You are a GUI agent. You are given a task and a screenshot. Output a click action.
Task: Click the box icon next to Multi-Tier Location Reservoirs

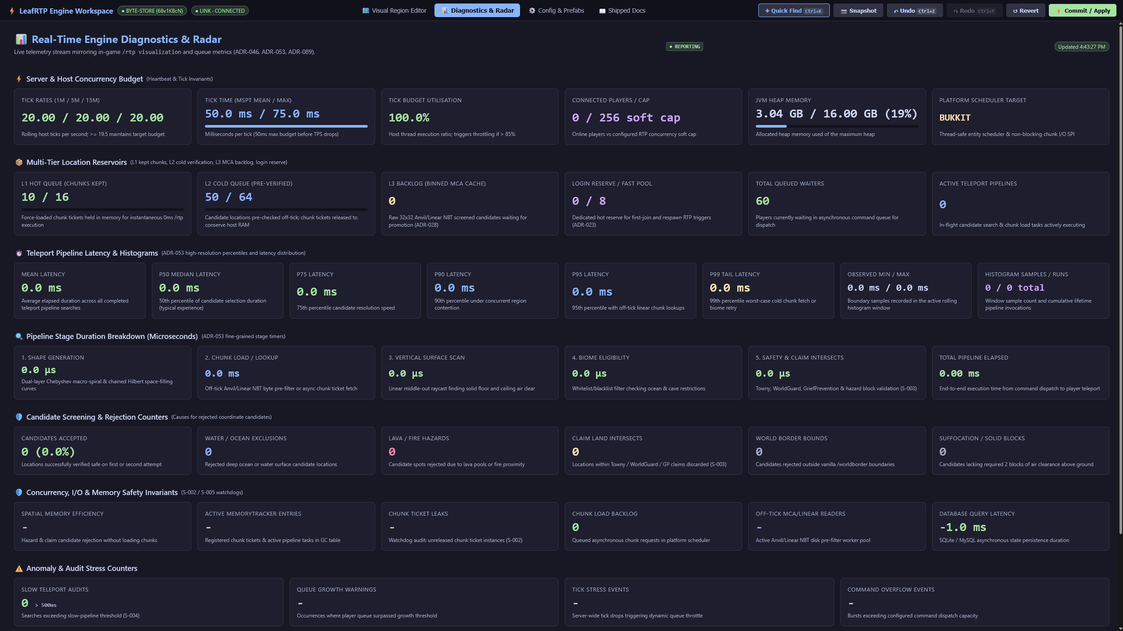19,162
